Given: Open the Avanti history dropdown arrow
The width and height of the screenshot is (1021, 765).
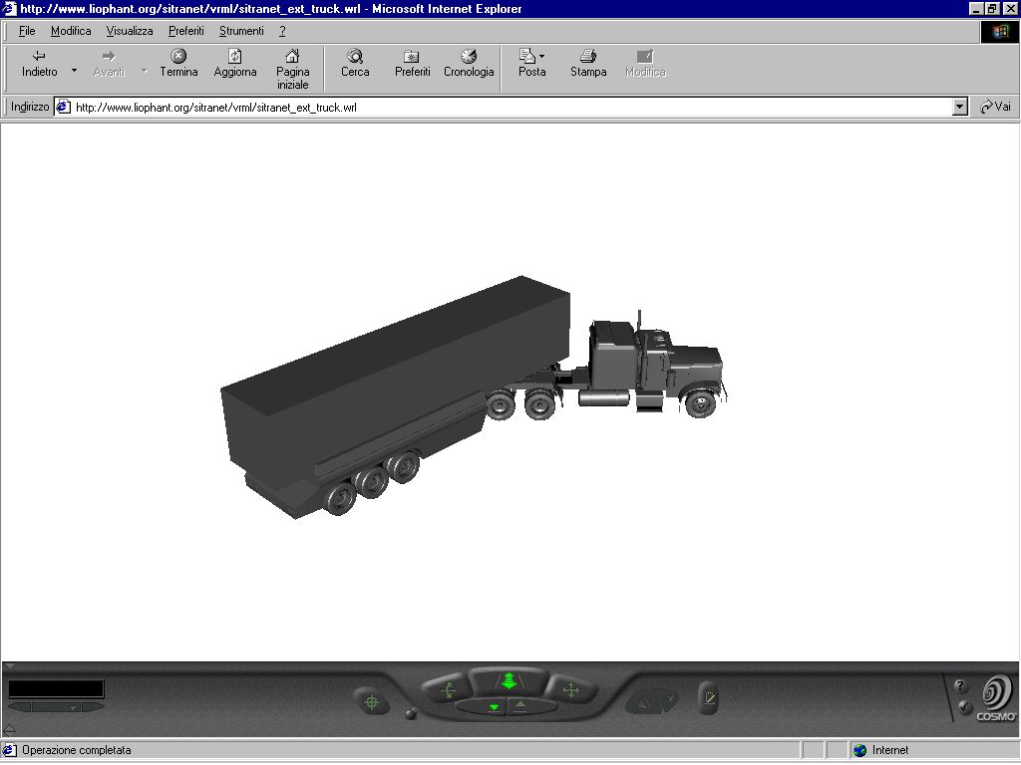Looking at the screenshot, I should pyautogui.click(x=144, y=71).
